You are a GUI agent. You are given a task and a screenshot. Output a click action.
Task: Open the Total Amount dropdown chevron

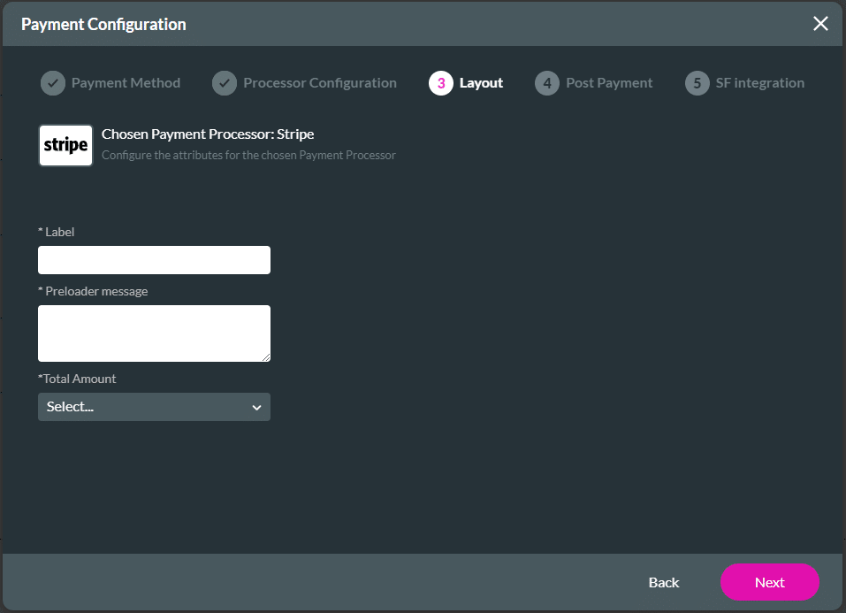pos(257,407)
